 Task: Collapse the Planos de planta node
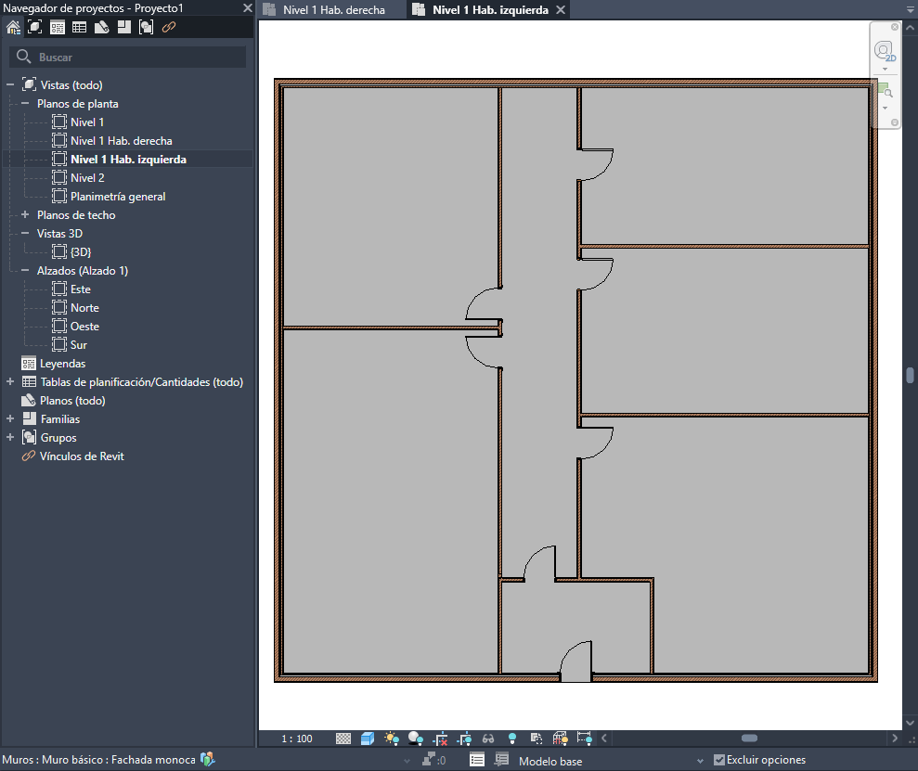26,104
